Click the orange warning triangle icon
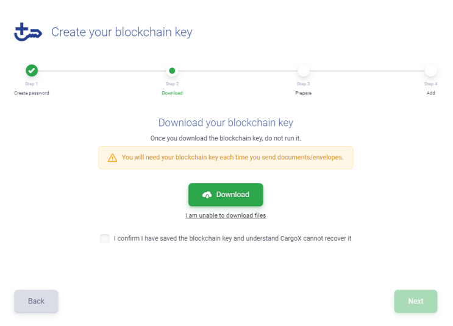The image size is (453, 326). tap(112, 158)
